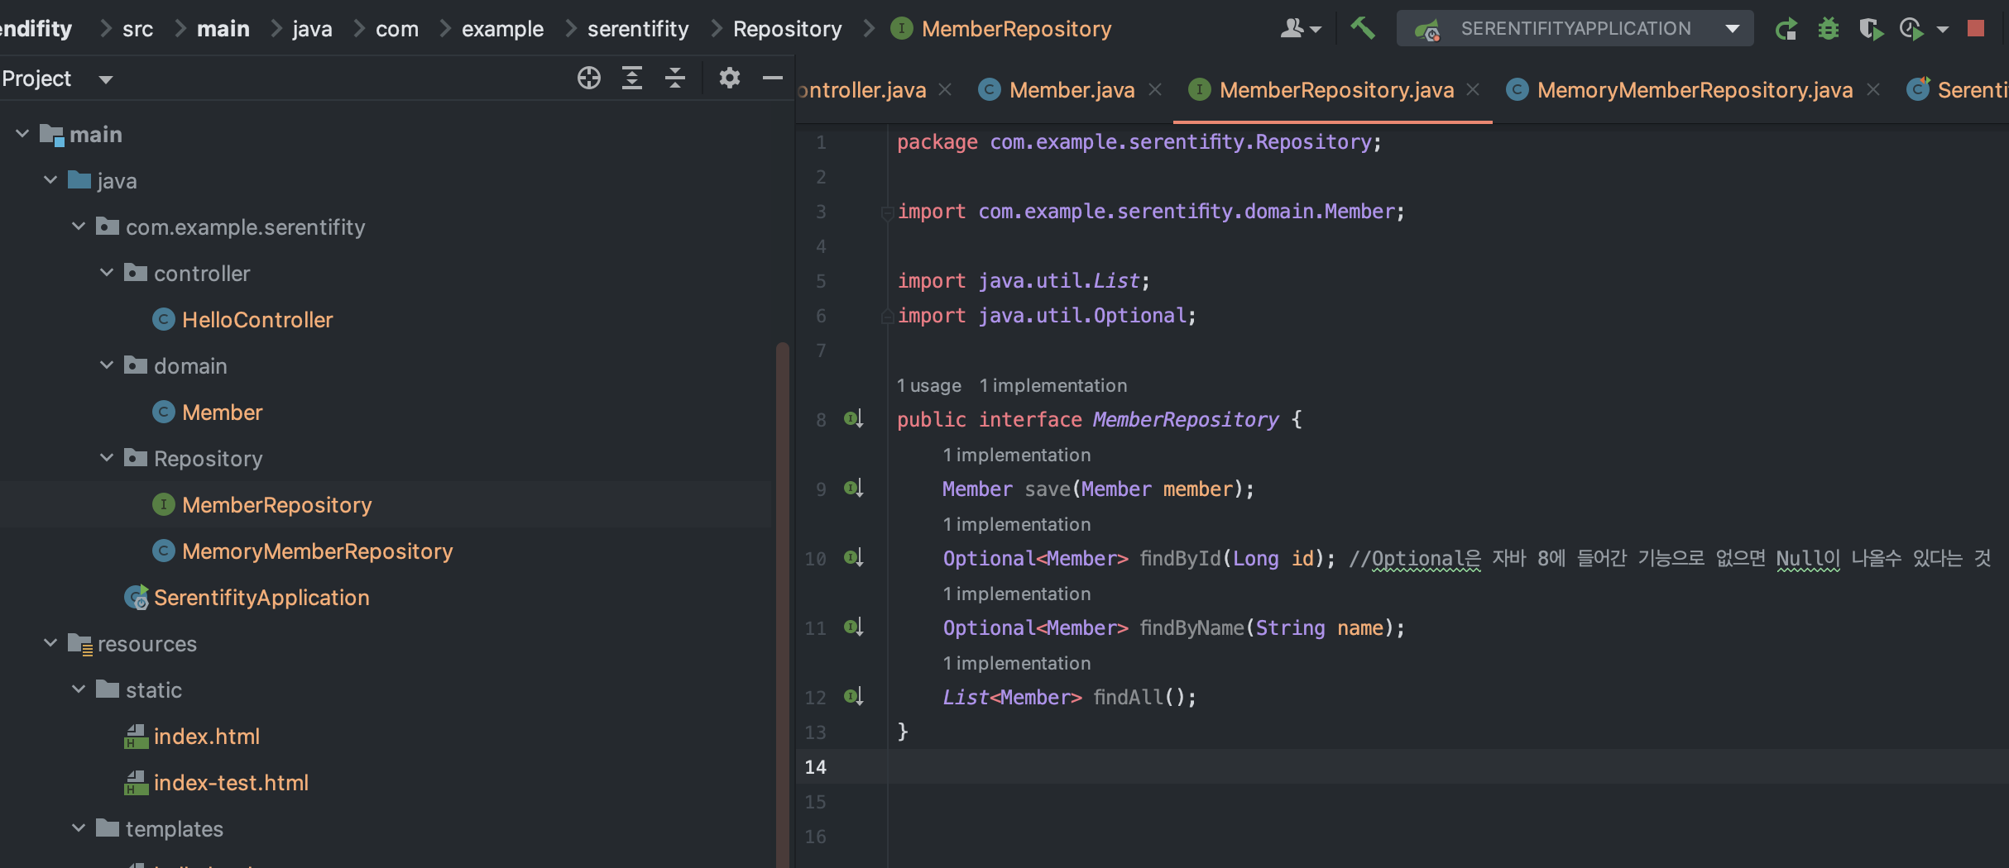
Task: Close the MemberRepository.java tab
Action: [x=1473, y=89]
